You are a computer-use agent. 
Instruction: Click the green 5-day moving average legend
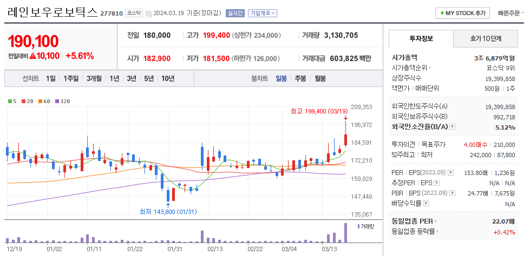pyautogui.click(x=12, y=101)
